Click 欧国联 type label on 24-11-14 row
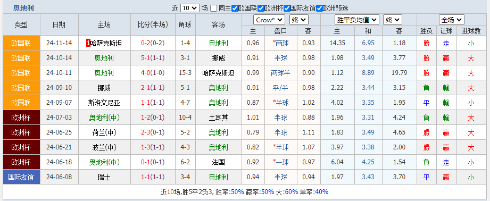The image size is (490, 201). (x=21, y=43)
